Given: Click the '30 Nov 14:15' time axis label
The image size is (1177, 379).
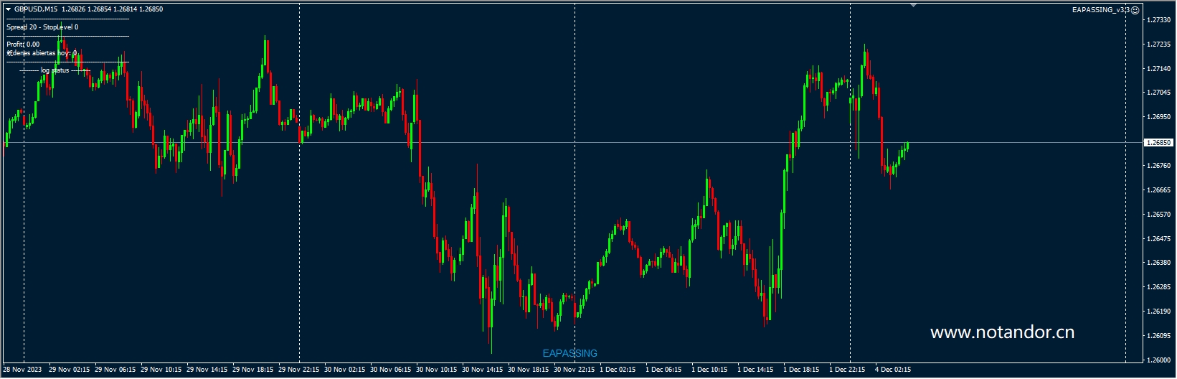Looking at the screenshot, I should pyautogui.click(x=483, y=370).
